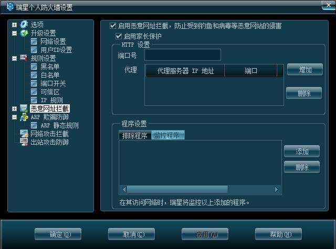Click the 端口号 input field

tap(183, 55)
